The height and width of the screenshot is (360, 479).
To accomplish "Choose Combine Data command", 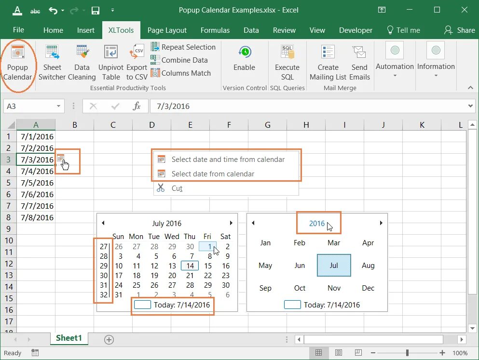I will coord(179,60).
